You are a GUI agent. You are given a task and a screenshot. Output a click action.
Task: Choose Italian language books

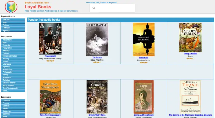13,109
